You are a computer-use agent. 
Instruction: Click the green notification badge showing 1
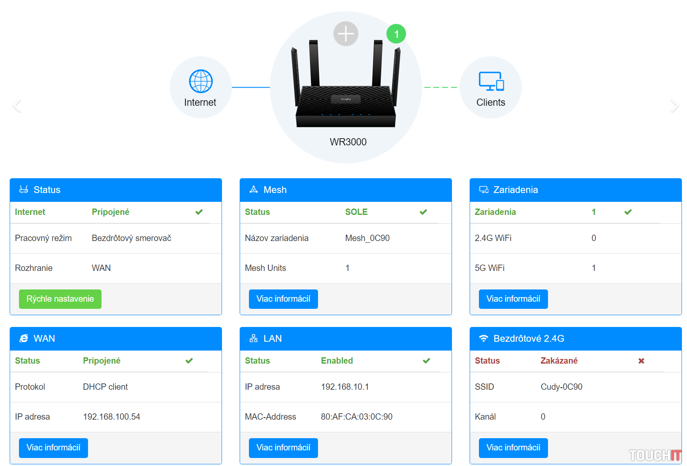click(x=396, y=34)
